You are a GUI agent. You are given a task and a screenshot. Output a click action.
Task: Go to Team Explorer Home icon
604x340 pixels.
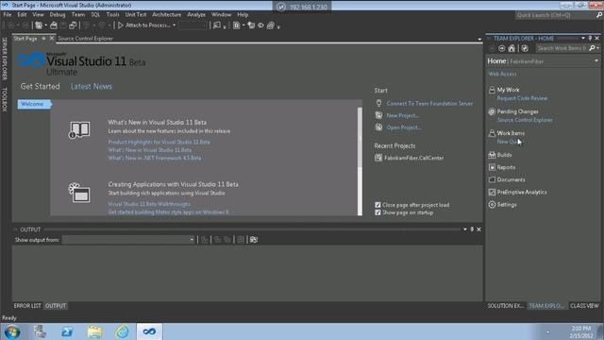tap(512, 48)
